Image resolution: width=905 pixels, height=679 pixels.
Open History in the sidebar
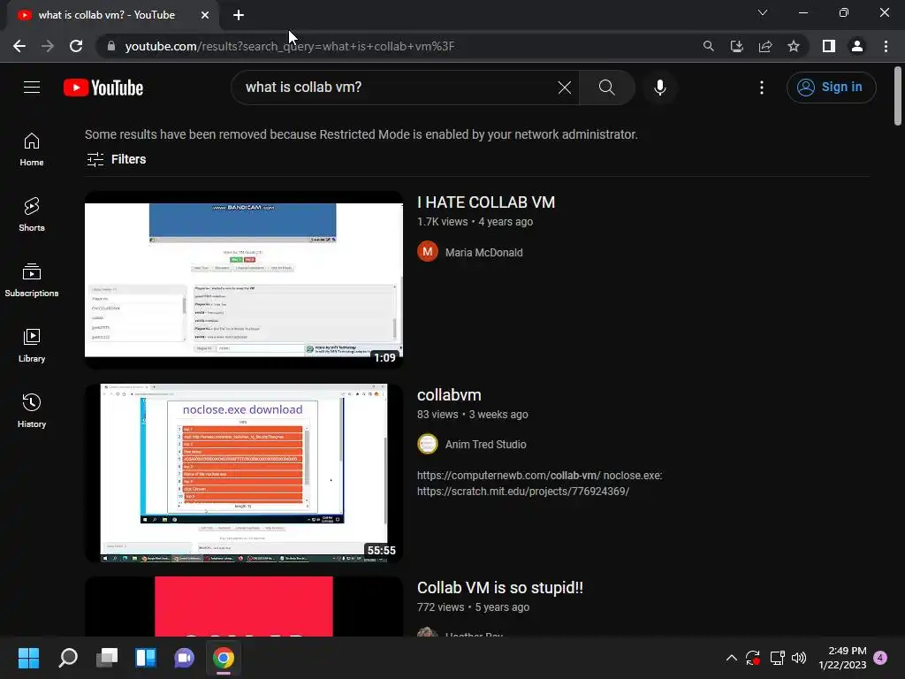pos(32,410)
